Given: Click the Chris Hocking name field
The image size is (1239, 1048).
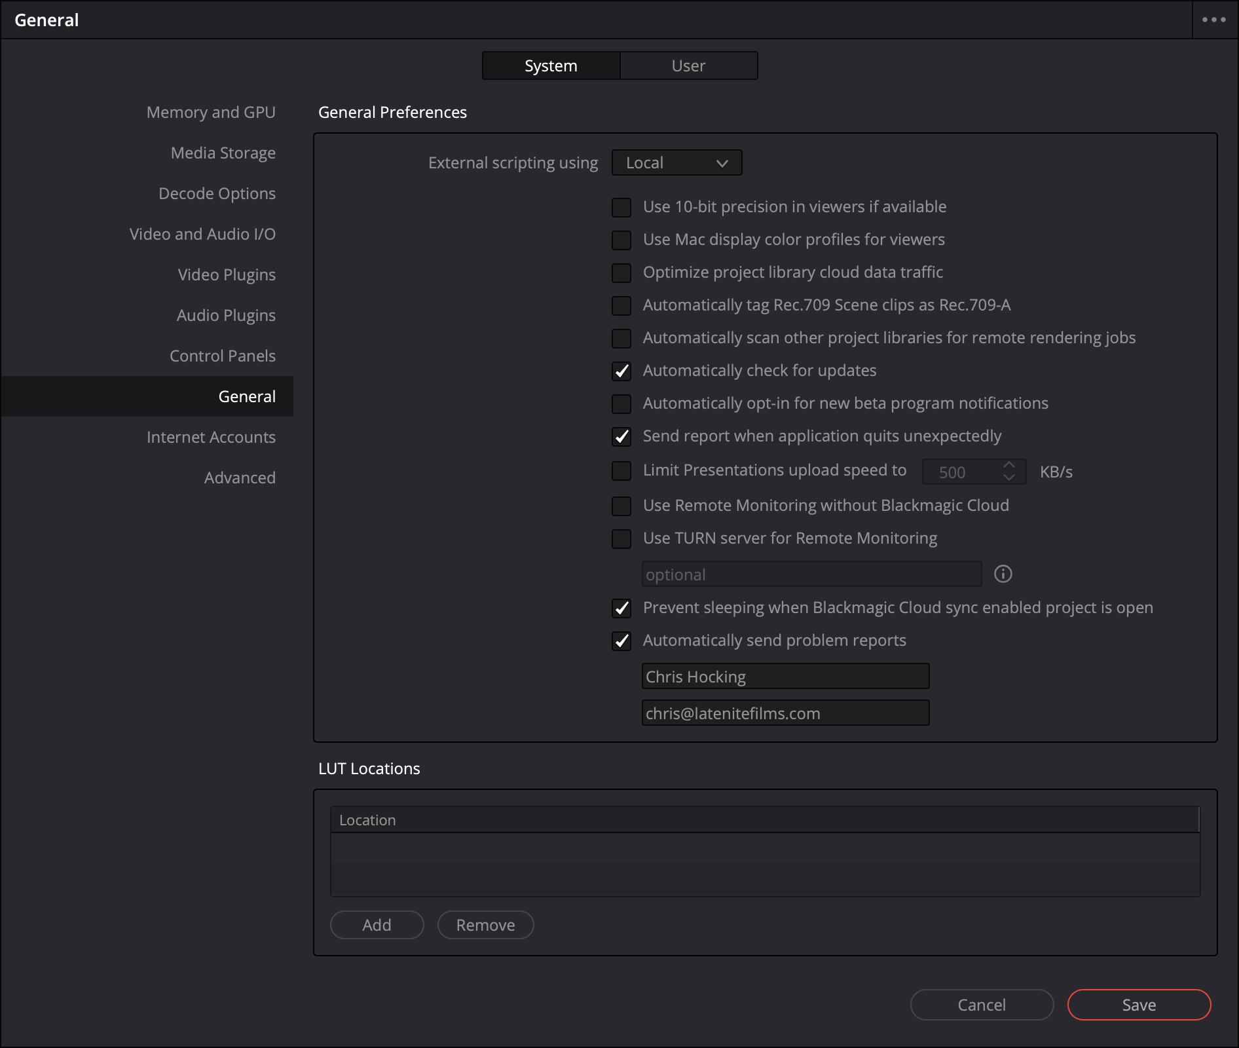Looking at the screenshot, I should click(785, 677).
